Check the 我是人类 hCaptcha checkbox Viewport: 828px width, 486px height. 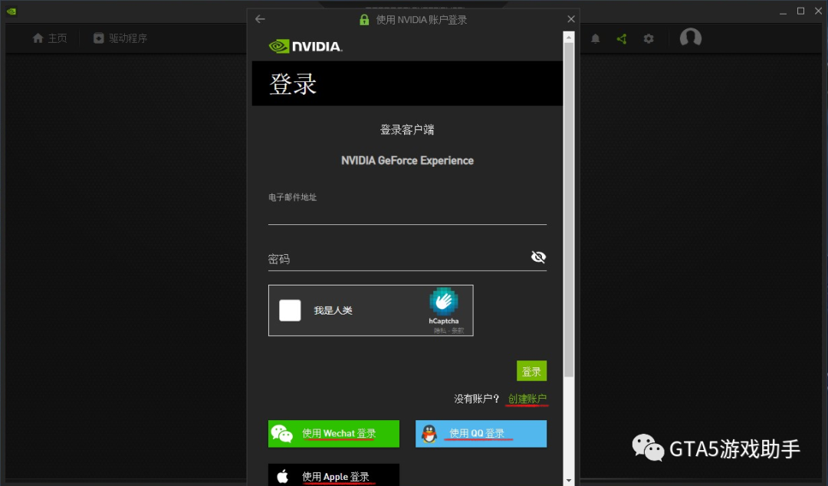290,311
